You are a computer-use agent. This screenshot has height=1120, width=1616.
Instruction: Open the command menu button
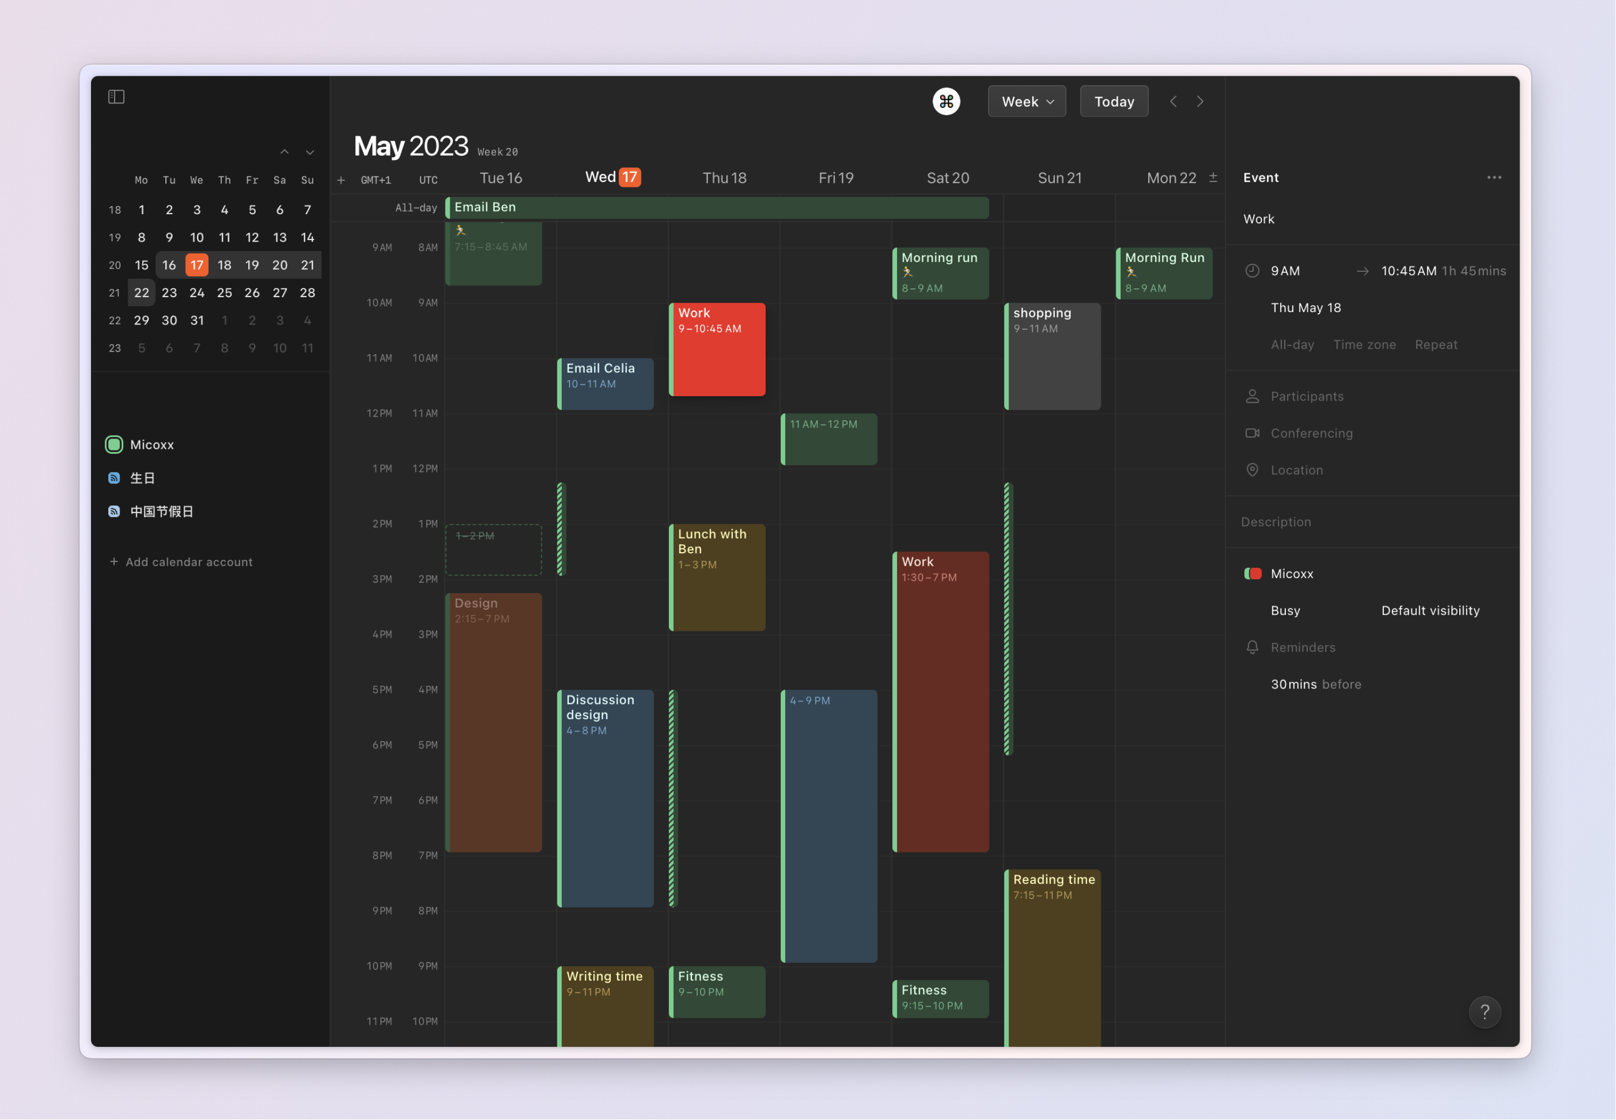[946, 102]
